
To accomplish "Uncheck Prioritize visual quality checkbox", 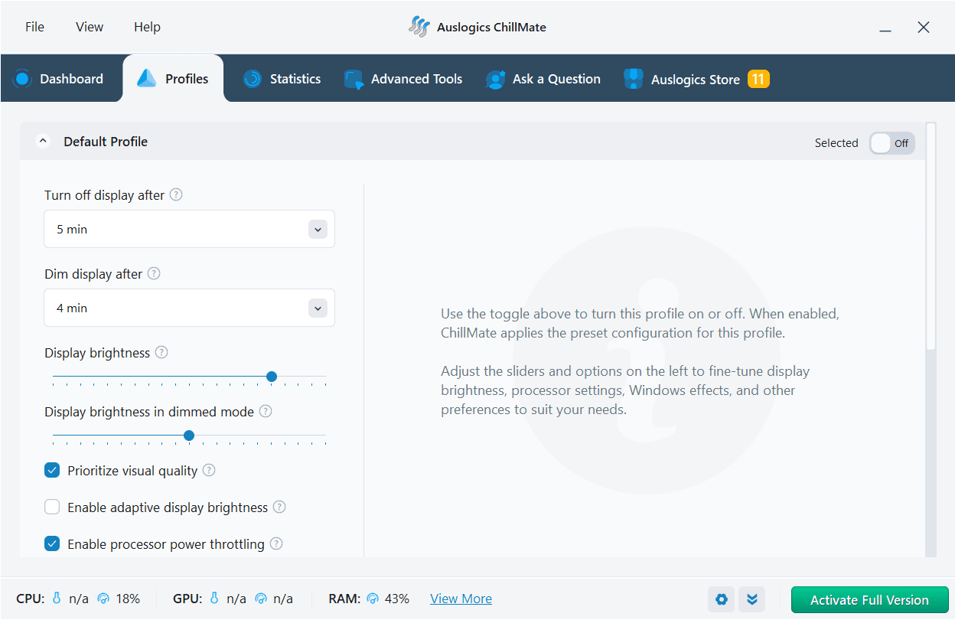I will 52,470.
